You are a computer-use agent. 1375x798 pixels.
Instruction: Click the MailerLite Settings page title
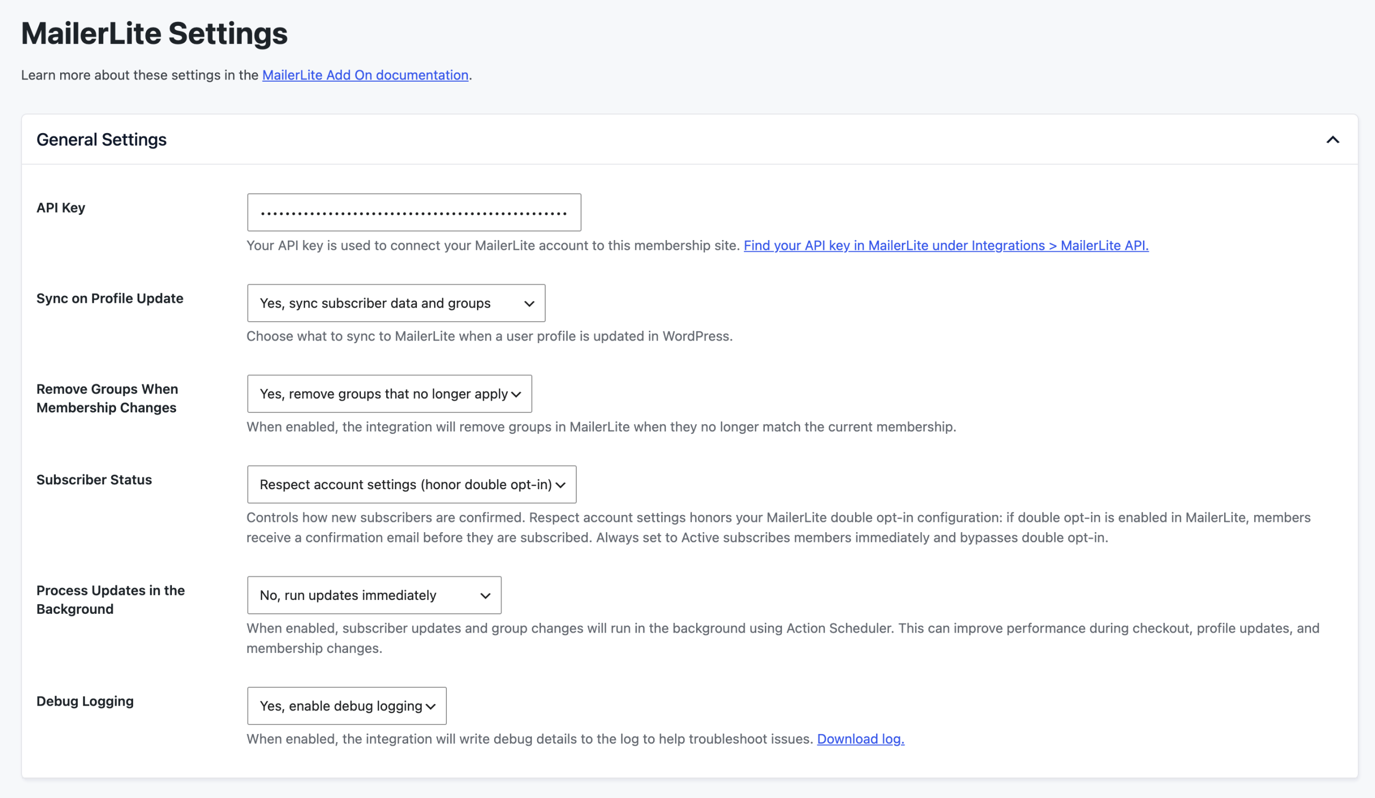point(154,33)
